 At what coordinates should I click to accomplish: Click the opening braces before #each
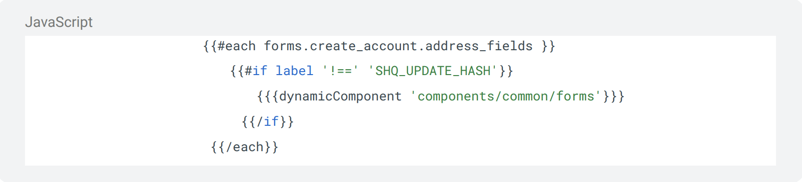click(x=210, y=46)
